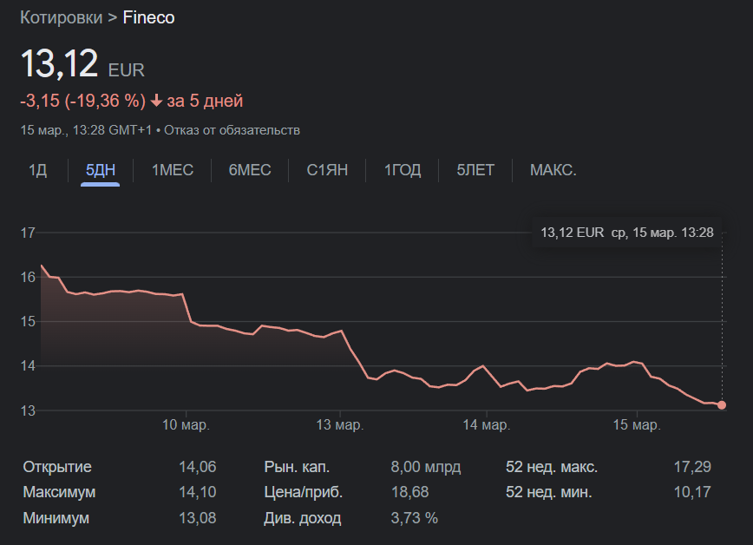Click the Открытие value 14,06
This screenshot has width=753, height=545.
[198, 467]
